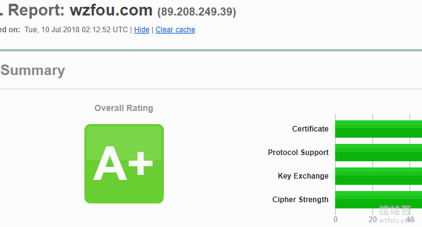
Task: Click the Clear cache link
Action: [175, 30]
